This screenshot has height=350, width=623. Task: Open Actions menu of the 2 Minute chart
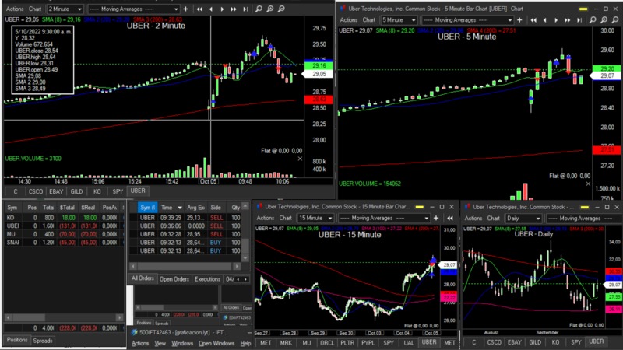[15, 9]
